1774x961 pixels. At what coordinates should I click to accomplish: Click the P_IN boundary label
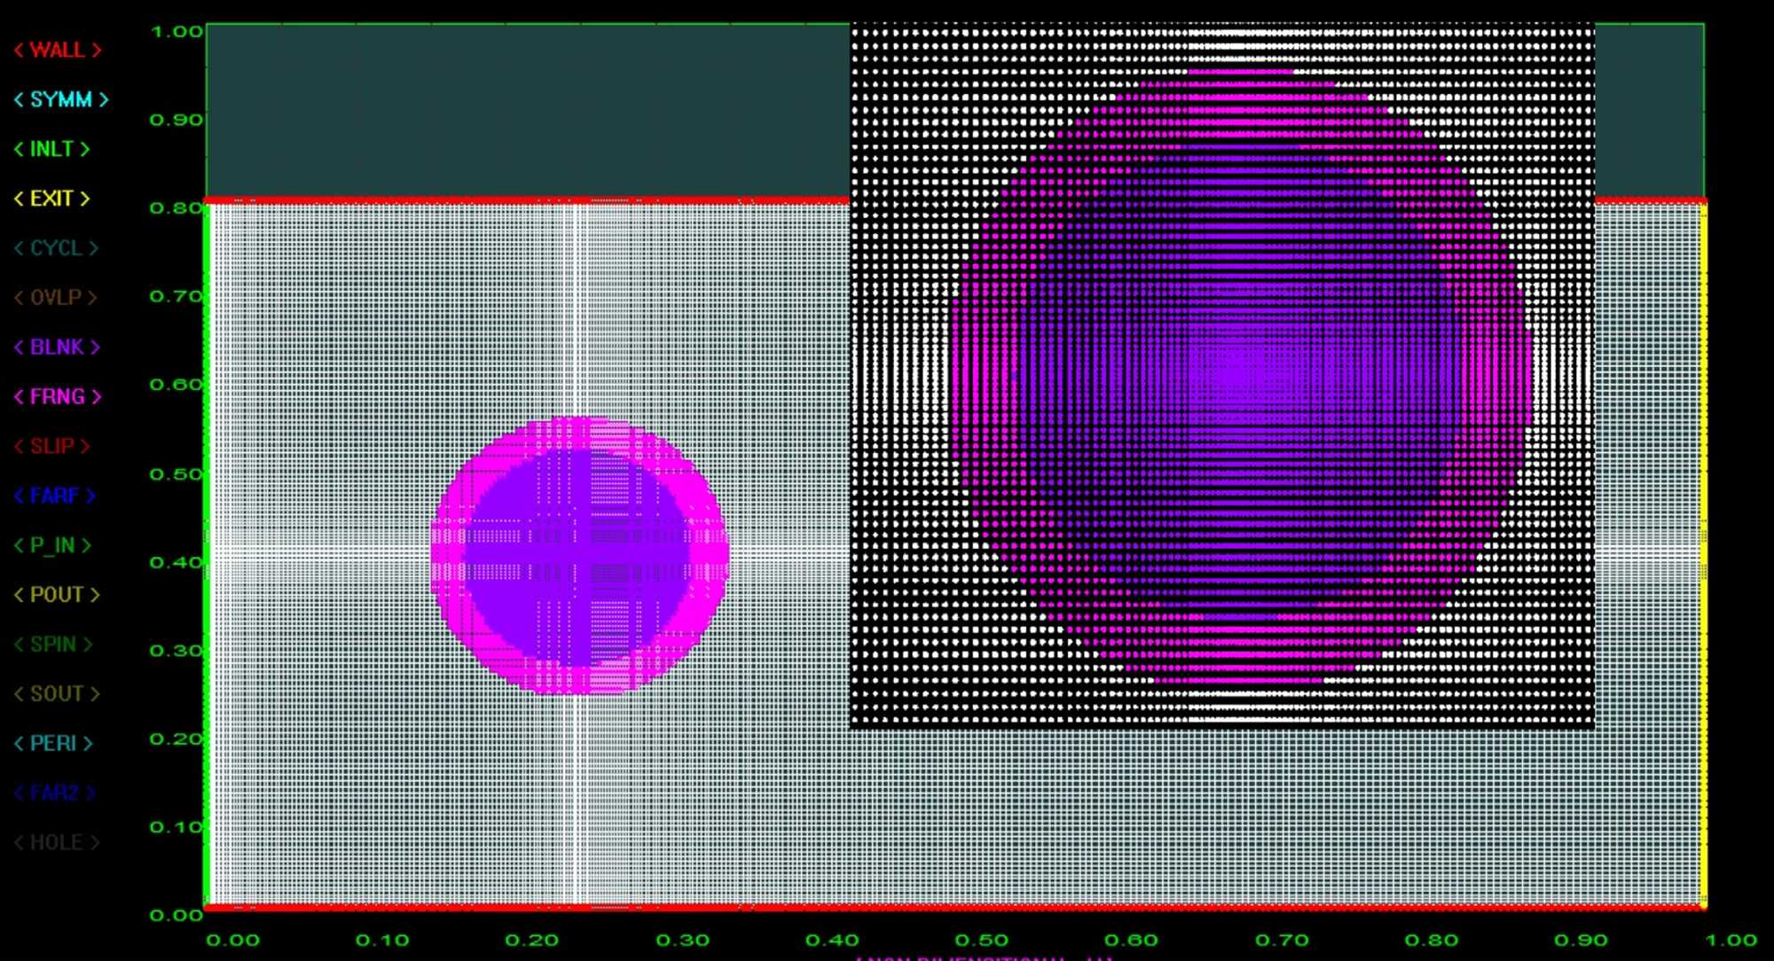(52, 545)
